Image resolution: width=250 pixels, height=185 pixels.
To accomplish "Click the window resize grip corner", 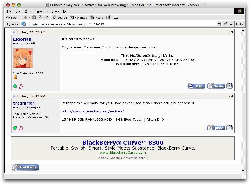I will (244, 177).
